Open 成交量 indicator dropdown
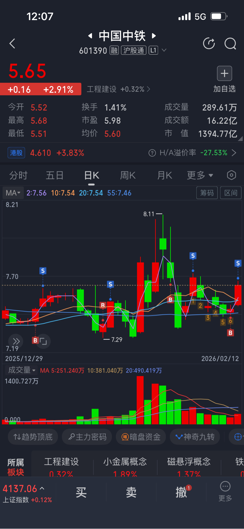 [21, 370]
